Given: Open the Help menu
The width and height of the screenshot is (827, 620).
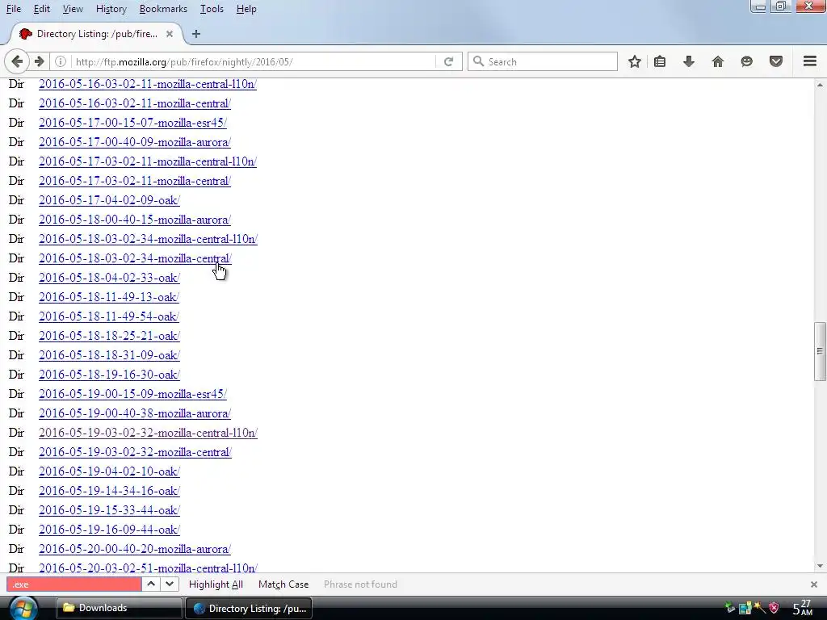Looking at the screenshot, I should pos(246,9).
